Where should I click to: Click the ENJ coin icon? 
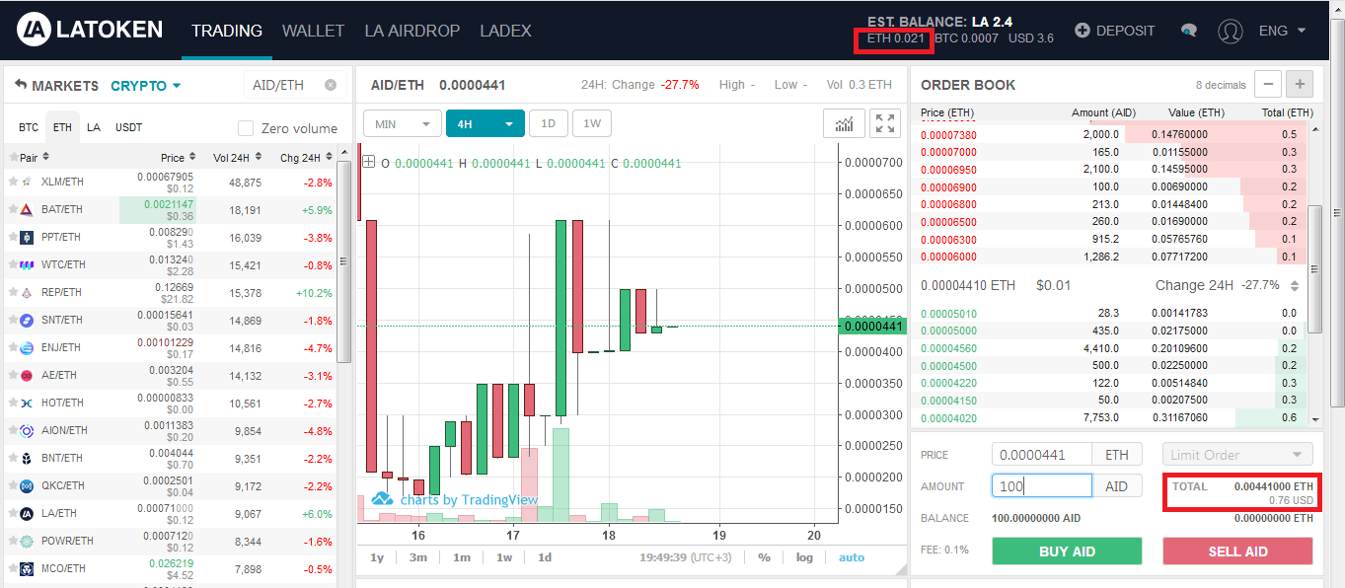coord(28,347)
